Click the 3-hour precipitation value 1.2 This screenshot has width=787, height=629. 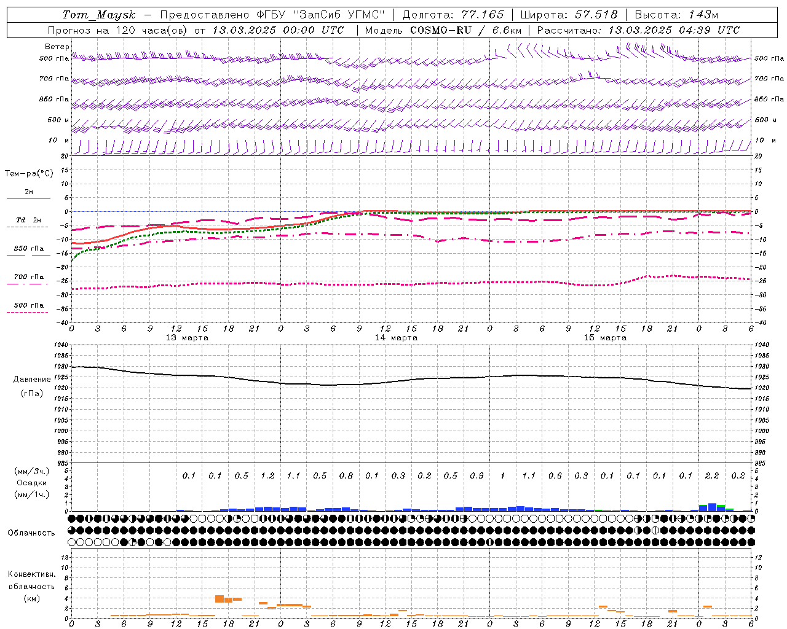(267, 475)
